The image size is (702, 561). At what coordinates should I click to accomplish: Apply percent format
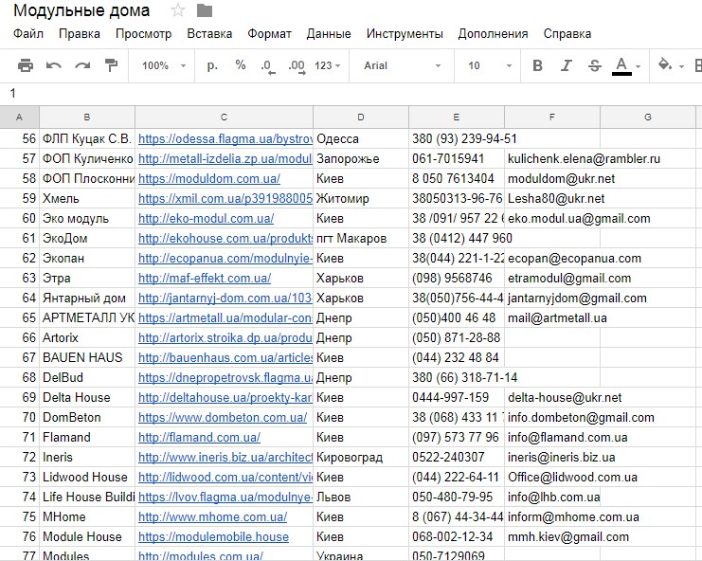[x=241, y=65]
